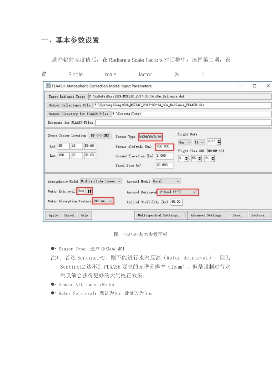Click the heading "一、基本参数设置"
The height and width of the screenshot is (384, 272).
(70, 40)
